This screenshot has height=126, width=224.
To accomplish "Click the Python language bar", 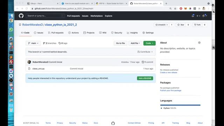I will [x=180, y=105].
